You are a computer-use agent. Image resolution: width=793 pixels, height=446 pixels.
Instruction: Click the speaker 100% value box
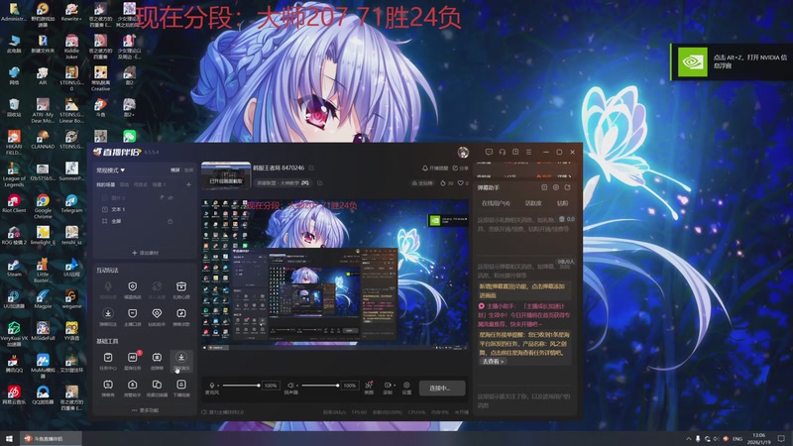click(x=350, y=386)
